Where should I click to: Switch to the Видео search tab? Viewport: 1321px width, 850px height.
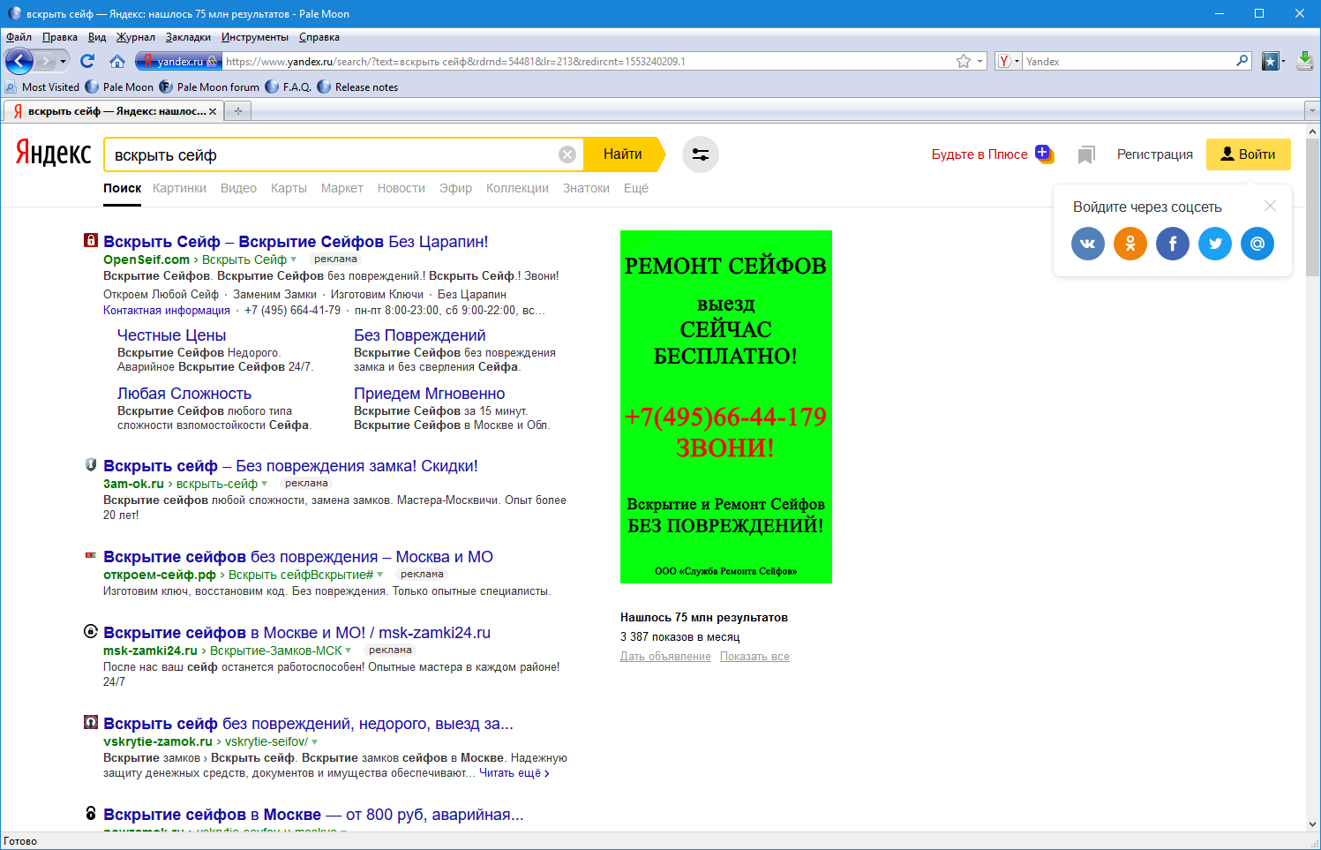(238, 188)
